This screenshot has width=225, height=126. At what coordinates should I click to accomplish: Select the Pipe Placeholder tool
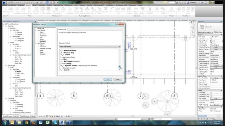coord(70,10)
